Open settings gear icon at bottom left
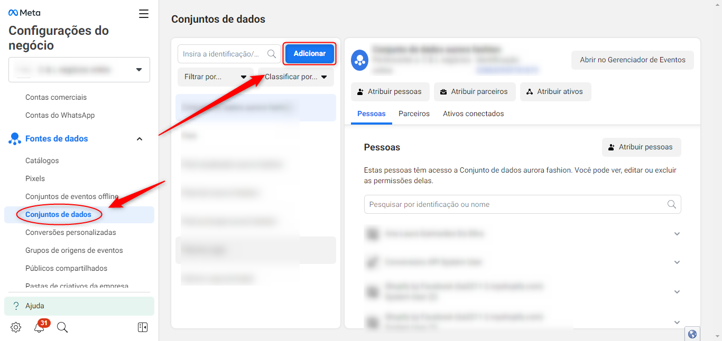Viewport: 722px width, 341px height. coord(16,327)
